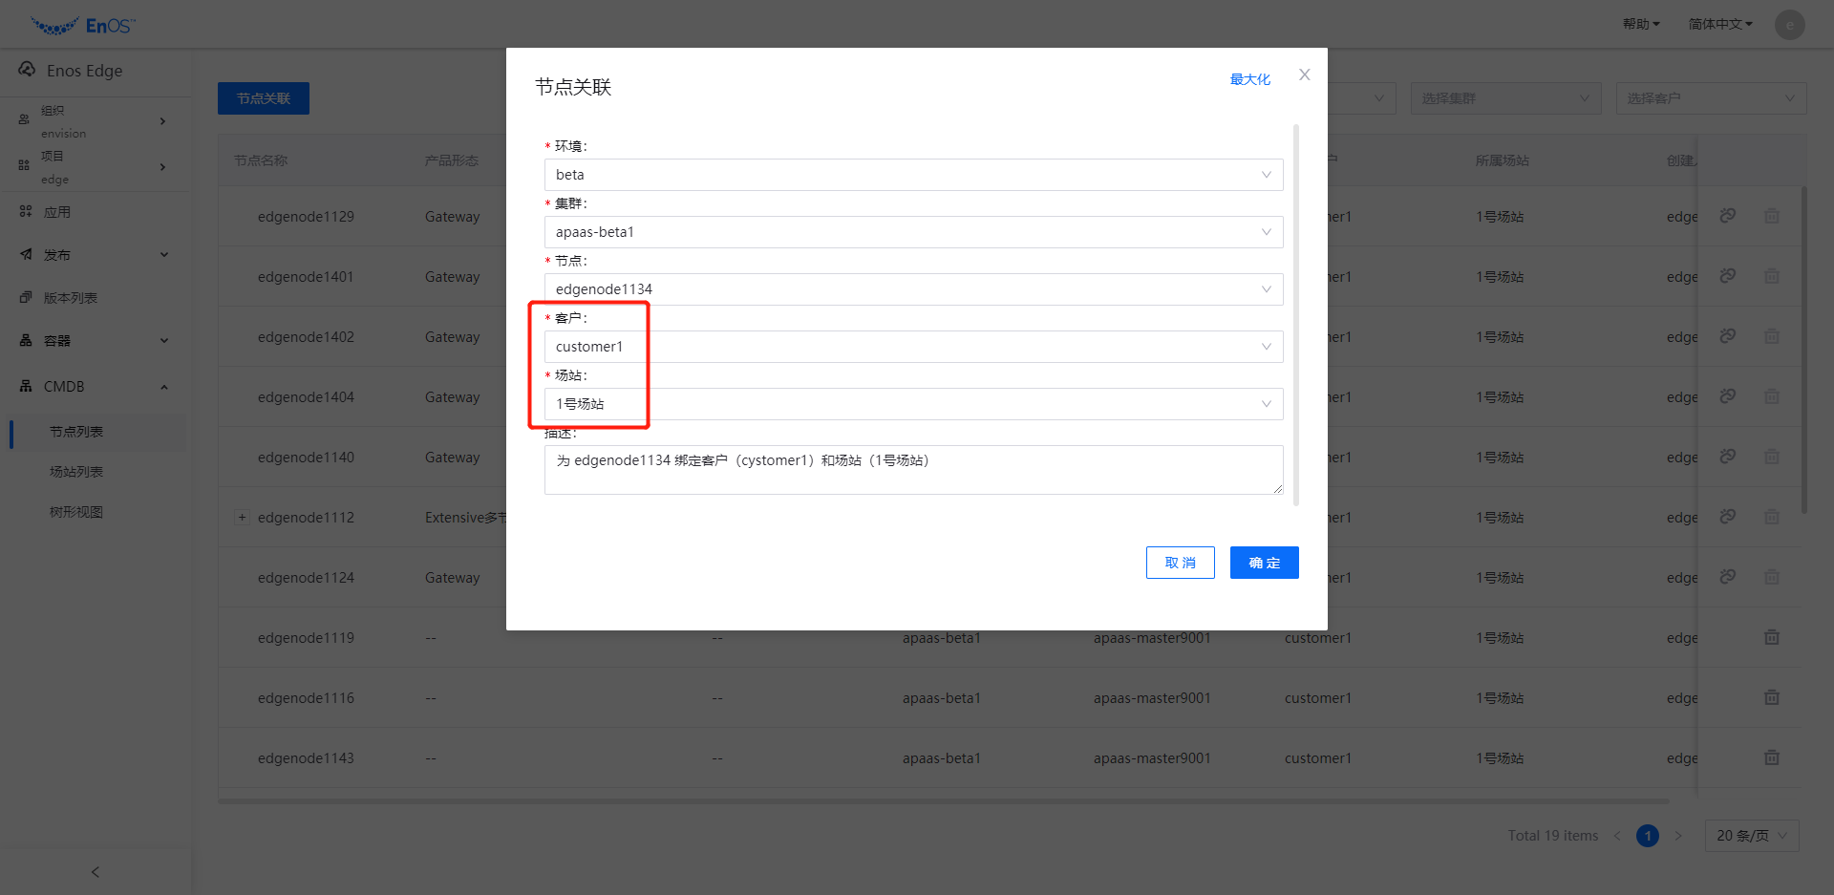The image size is (1834, 895).
Task: Open the user avatar icon
Action: (x=1789, y=24)
